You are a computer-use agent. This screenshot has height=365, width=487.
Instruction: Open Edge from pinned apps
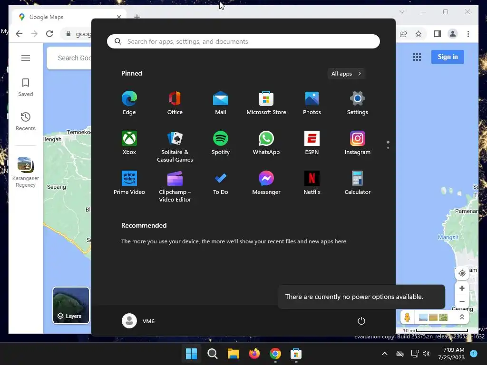(129, 103)
